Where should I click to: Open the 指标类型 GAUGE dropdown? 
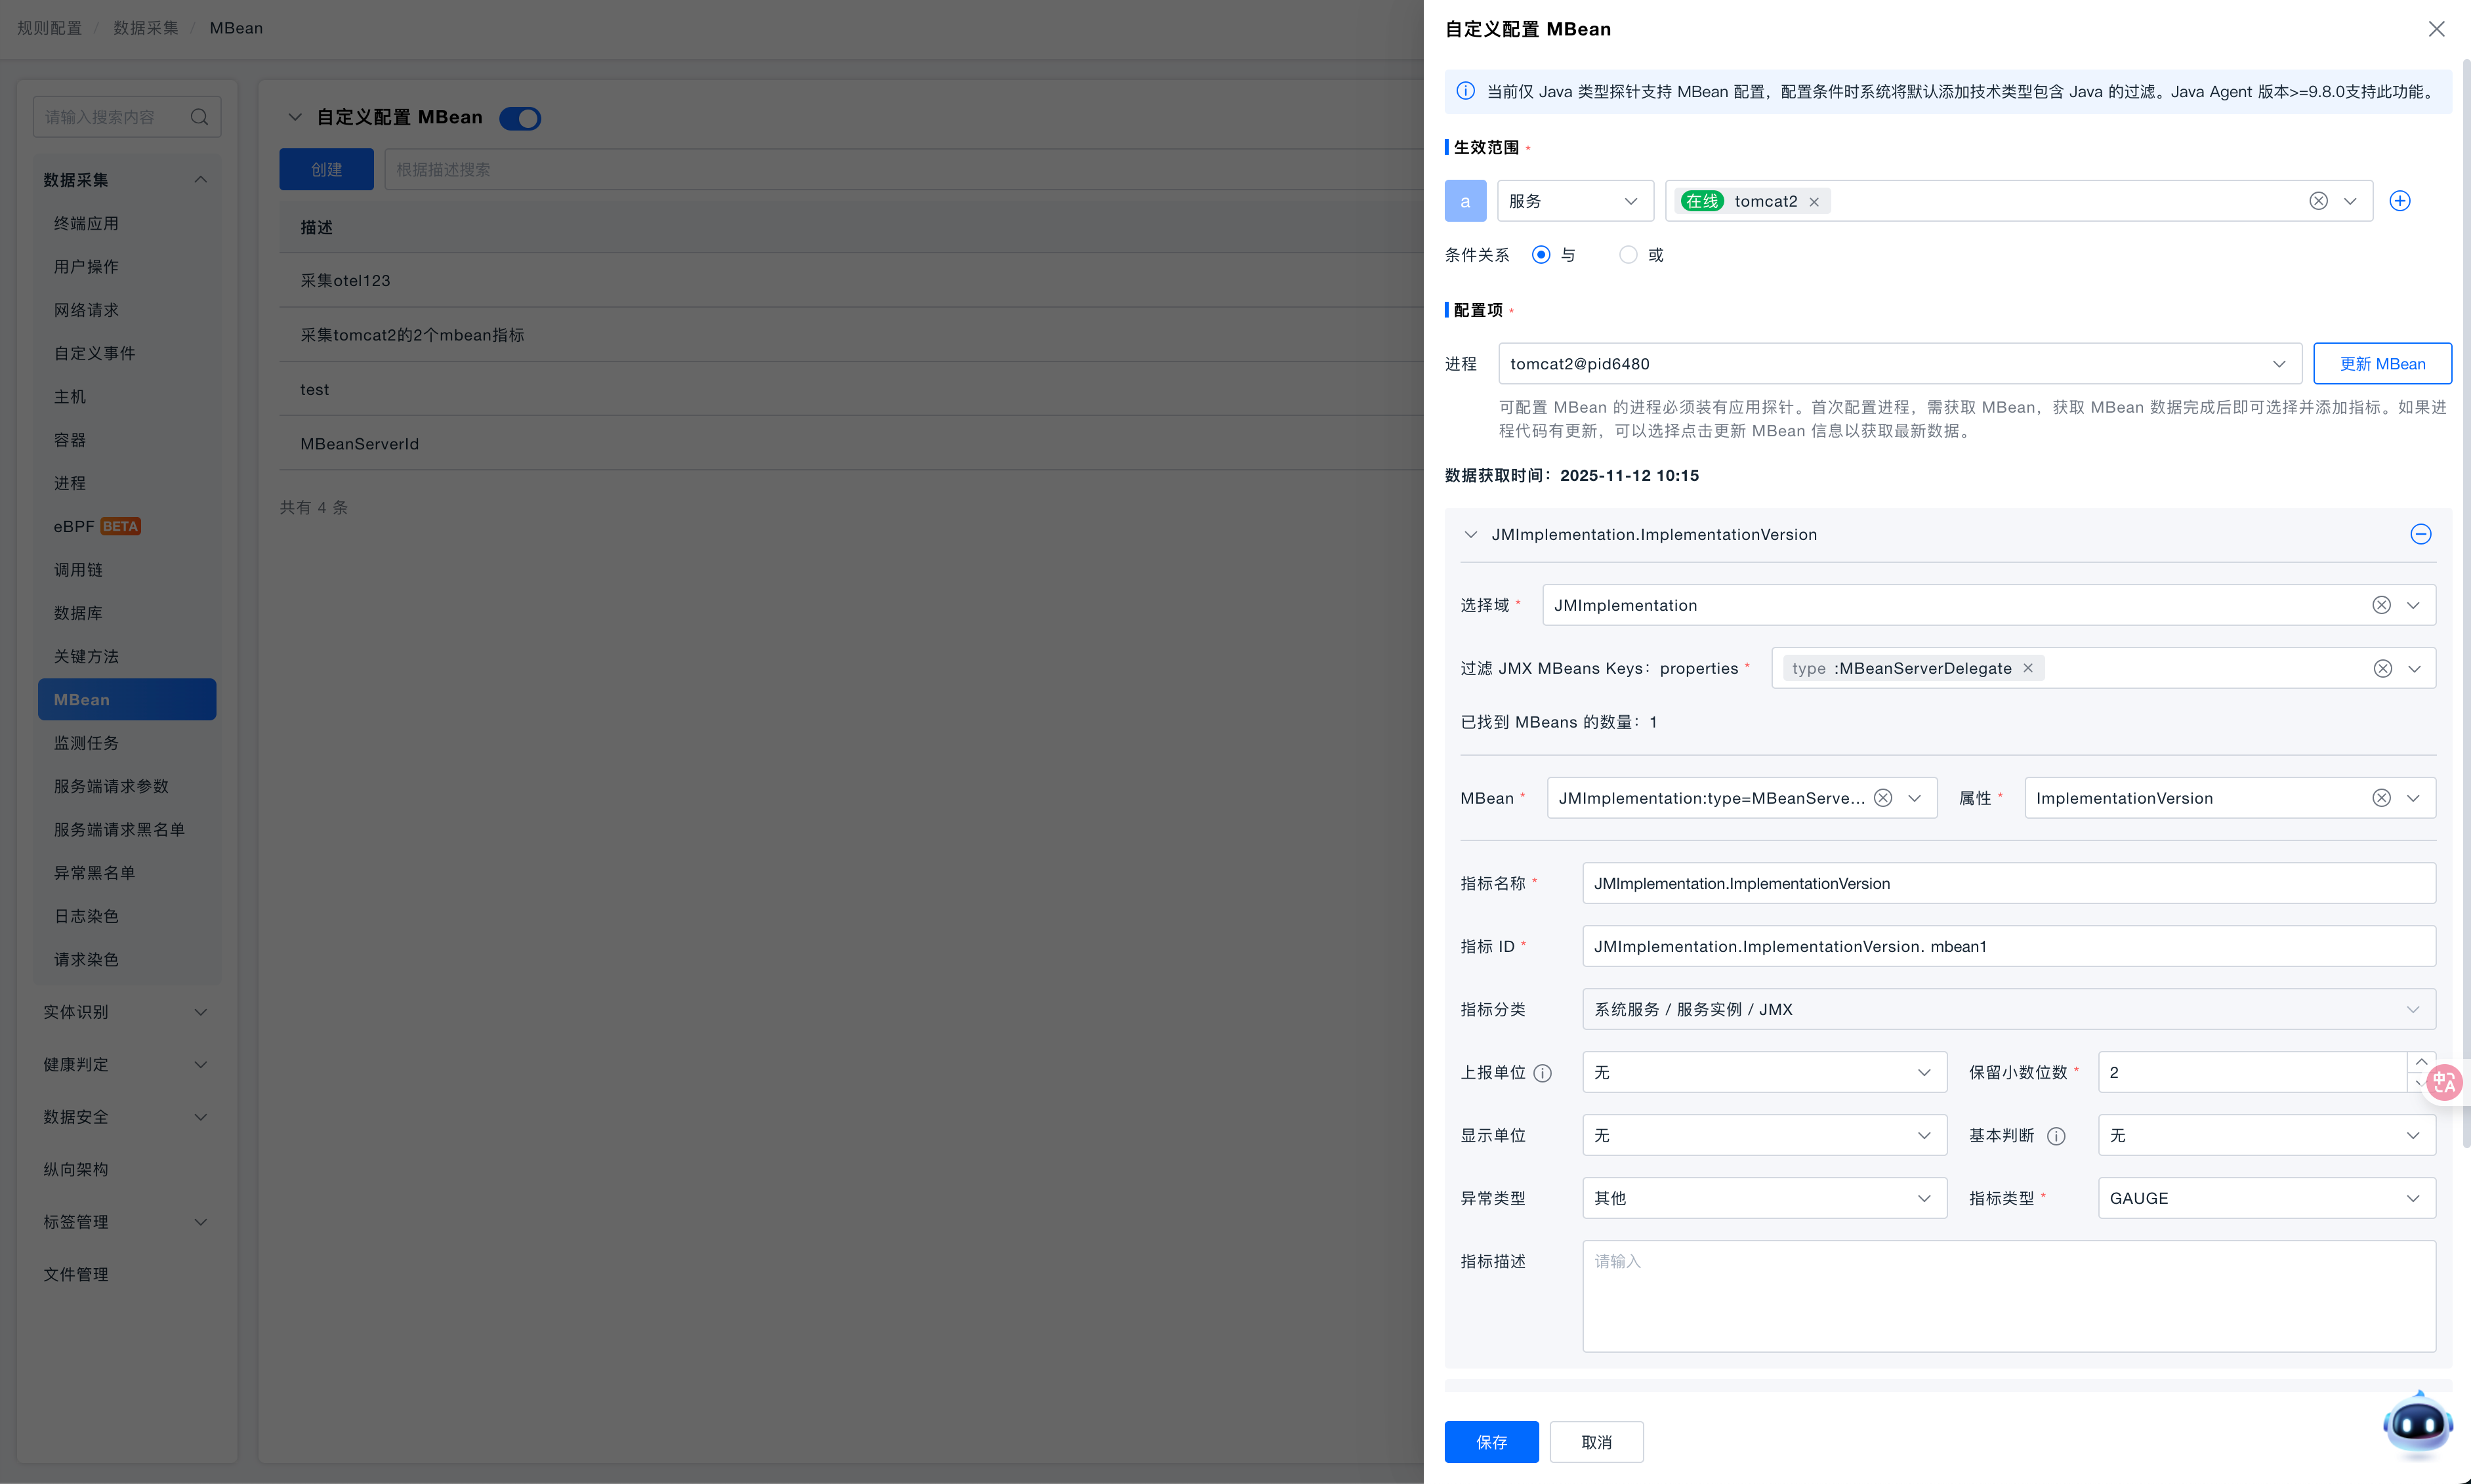tap(2266, 1198)
